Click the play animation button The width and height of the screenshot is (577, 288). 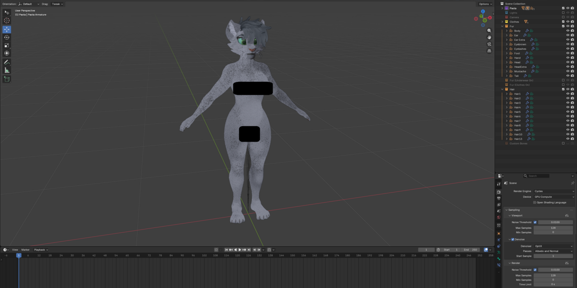(x=240, y=250)
